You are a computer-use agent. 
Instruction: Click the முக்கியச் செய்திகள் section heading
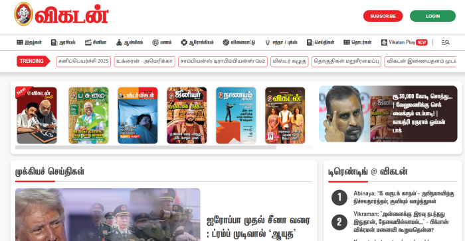pyautogui.click(x=50, y=171)
